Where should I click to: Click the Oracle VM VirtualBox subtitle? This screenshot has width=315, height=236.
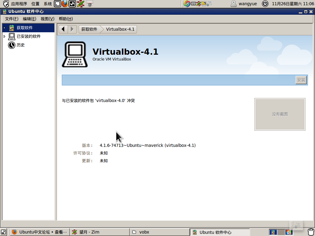click(x=112, y=59)
